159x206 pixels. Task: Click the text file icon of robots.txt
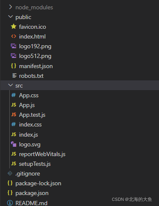click(14, 76)
